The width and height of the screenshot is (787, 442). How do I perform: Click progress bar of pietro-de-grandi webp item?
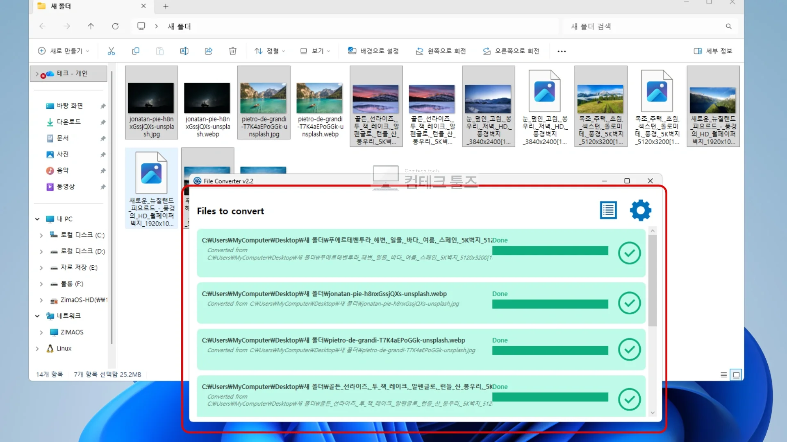tap(550, 350)
